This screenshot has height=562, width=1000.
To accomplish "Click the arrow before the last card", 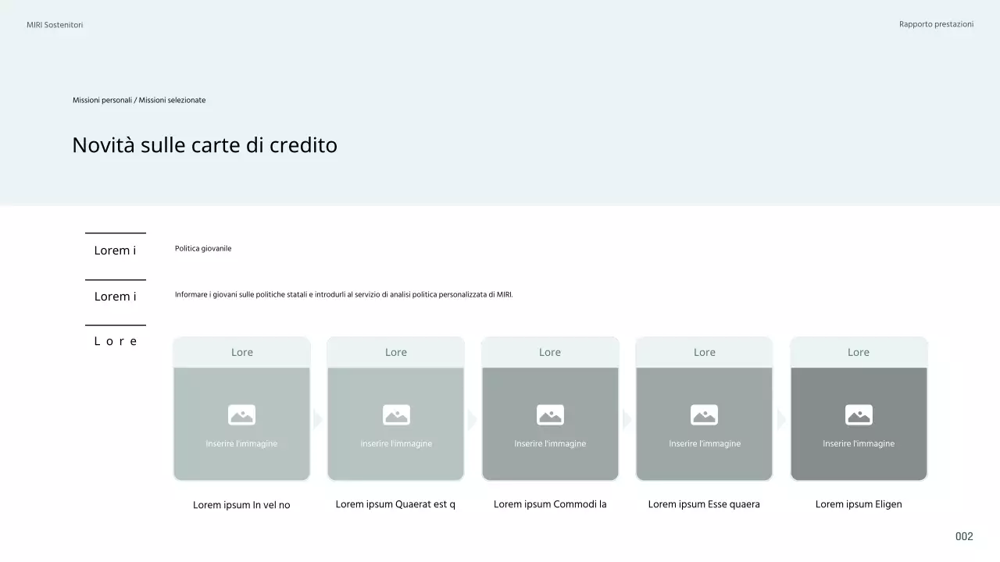I will coord(780,419).
